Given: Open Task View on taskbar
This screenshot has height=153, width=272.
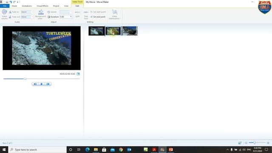Looking at the screenshot, I should [79, 150].
